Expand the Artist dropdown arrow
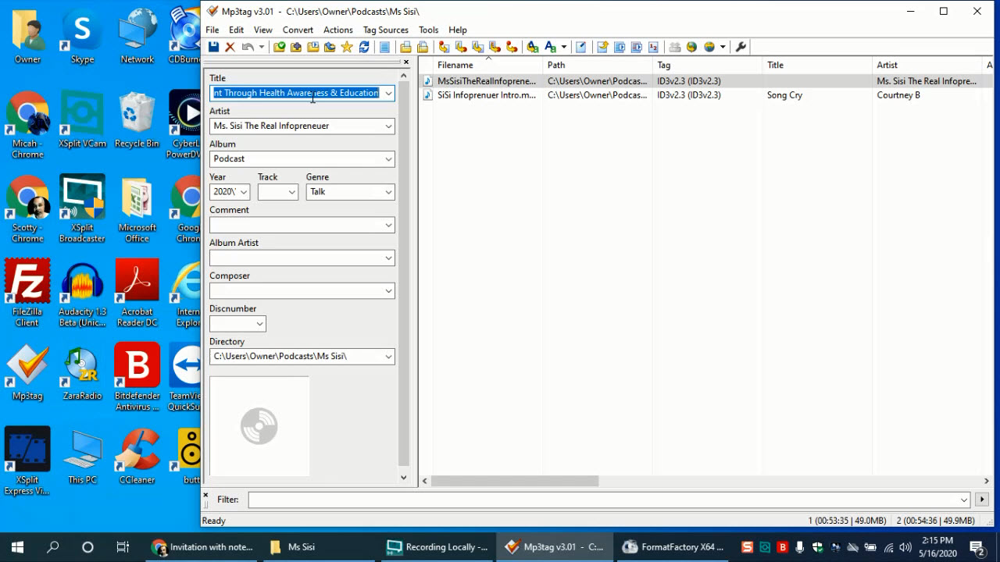 pyautogui.click(x=388, y=126)
